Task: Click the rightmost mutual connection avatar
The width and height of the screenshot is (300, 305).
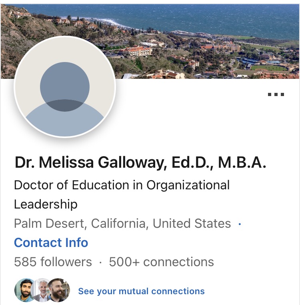Action: click(x=59, y=290)
